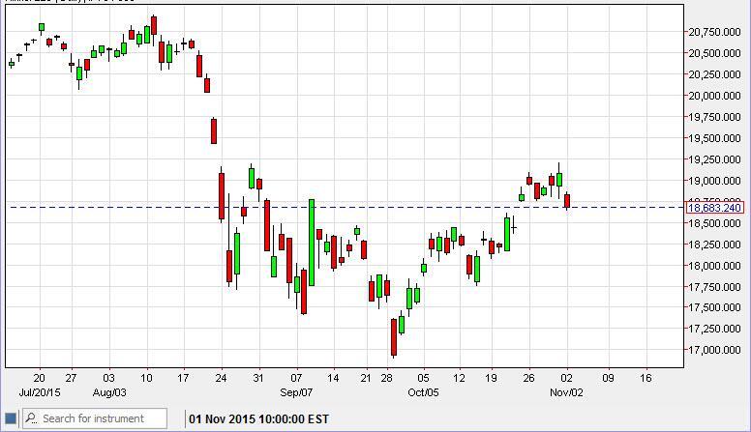The height and width of the screenshot is (432, 751).
Task: Select the Oct/05 date axis label
Action: point(423,392)
